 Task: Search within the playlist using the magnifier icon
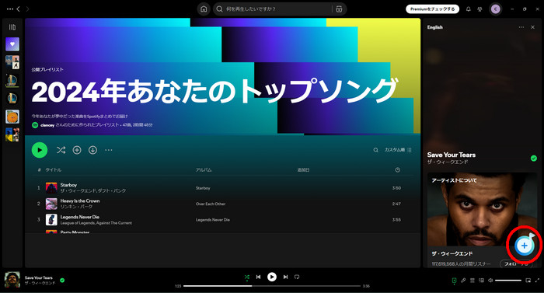[375, 150]
